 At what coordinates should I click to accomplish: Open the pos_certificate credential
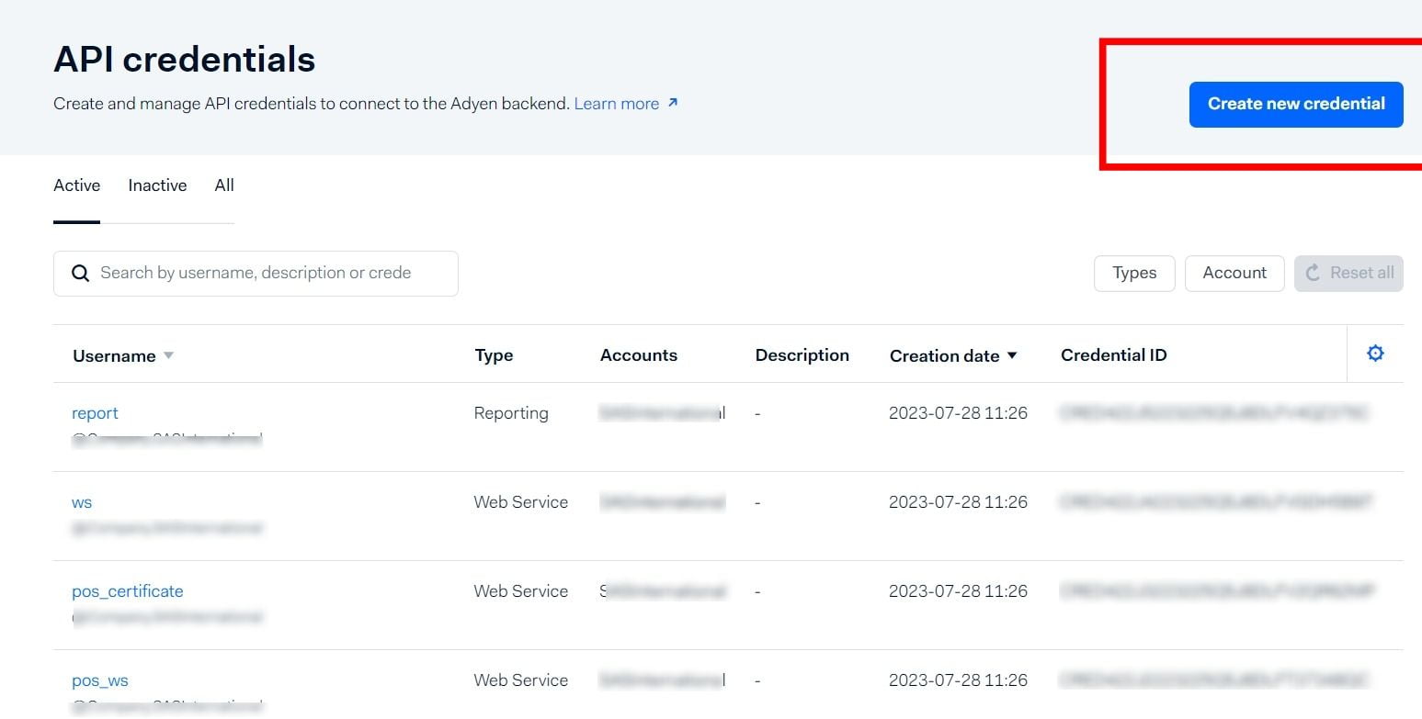127,590
